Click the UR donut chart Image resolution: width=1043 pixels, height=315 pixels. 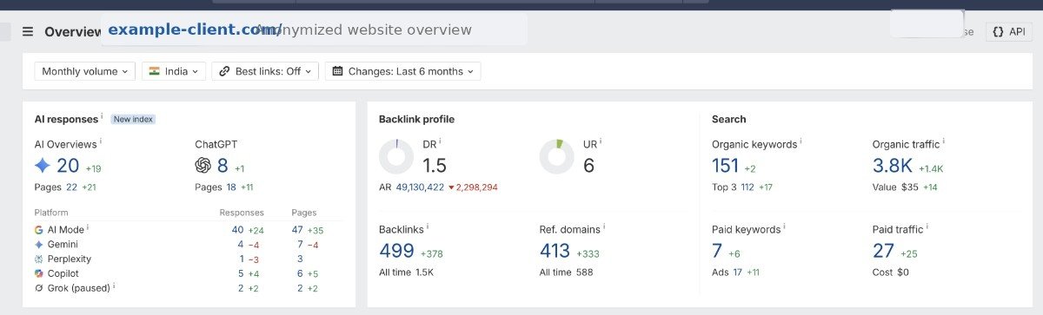(x=557, y=157)
